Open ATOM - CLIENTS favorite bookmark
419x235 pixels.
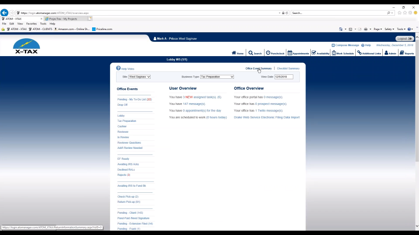tap(40, 29)
